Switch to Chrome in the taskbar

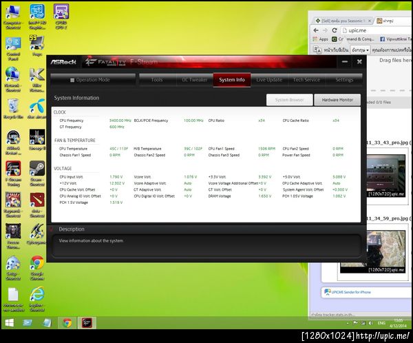[67, 323]
